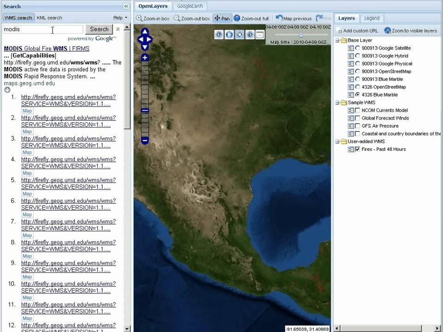Expand result details via round arrow icon

(x=7, y=90)
